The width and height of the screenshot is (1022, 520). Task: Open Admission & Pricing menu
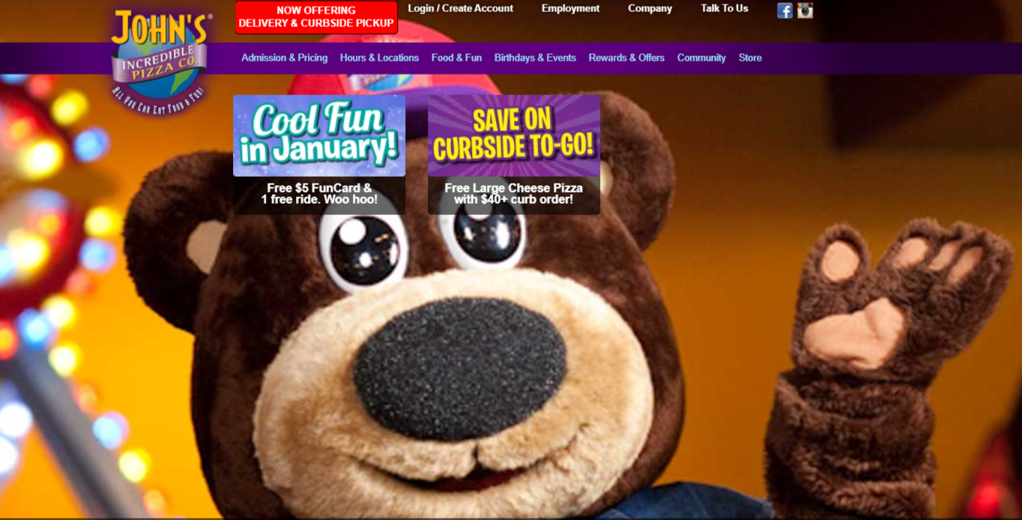tap(284, 58)
